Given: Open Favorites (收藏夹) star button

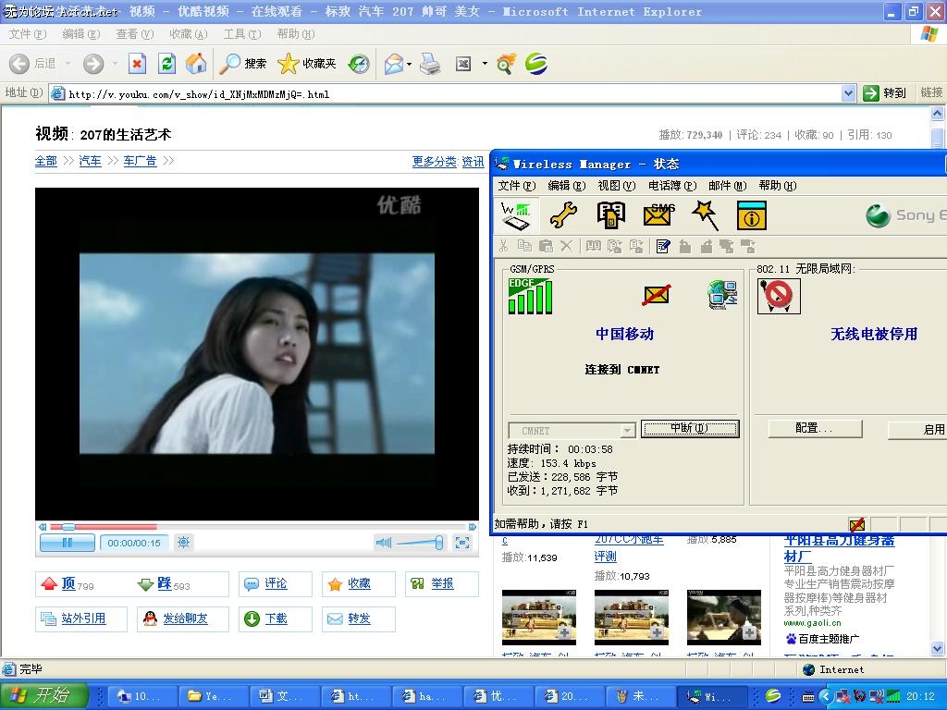Looking at the screenshot, I should point(307,64).
